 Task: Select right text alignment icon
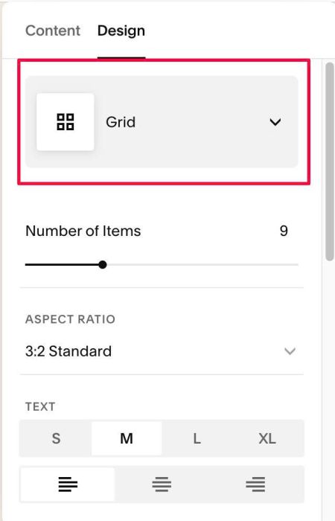pyautogui.click(x=255, y=484)
